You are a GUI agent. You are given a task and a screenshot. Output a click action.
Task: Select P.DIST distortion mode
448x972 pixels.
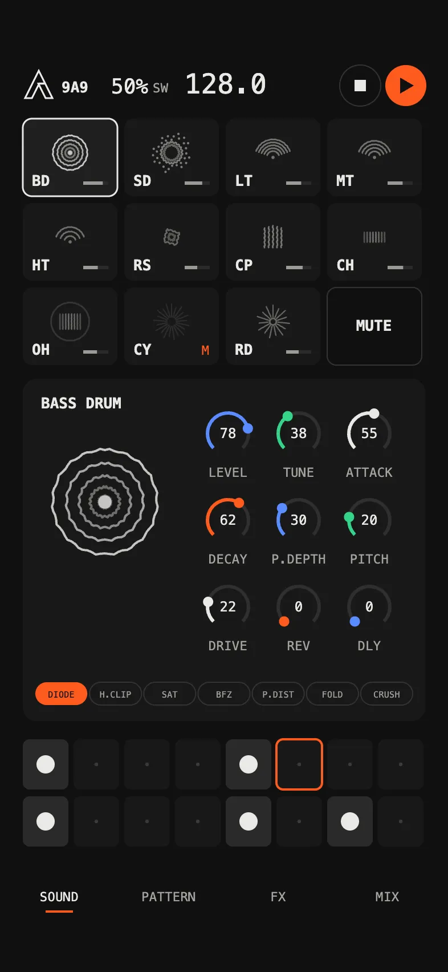pos(278,694)
